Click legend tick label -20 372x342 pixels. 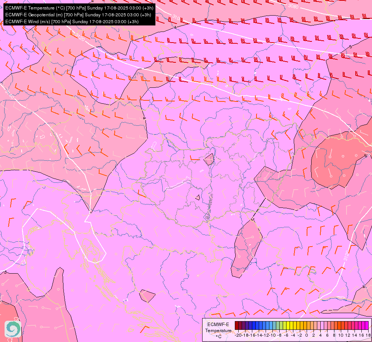[x=238, y=336]
